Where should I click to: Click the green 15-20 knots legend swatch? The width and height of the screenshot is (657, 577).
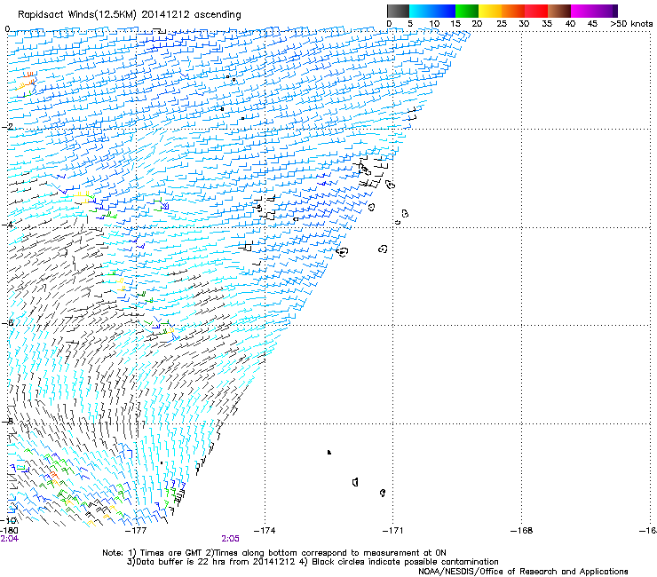(x=467, y=11)
